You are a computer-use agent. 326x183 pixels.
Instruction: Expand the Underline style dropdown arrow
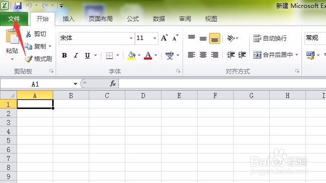[96, 55]
